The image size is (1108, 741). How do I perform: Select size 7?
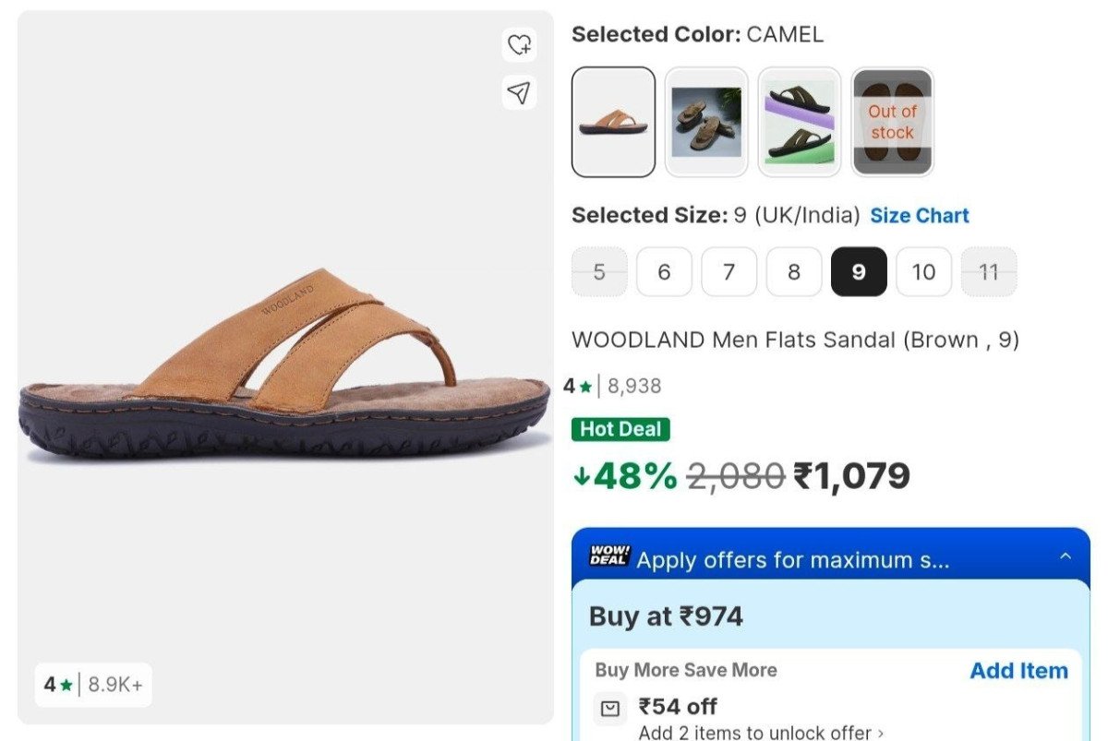click(729, 272)
